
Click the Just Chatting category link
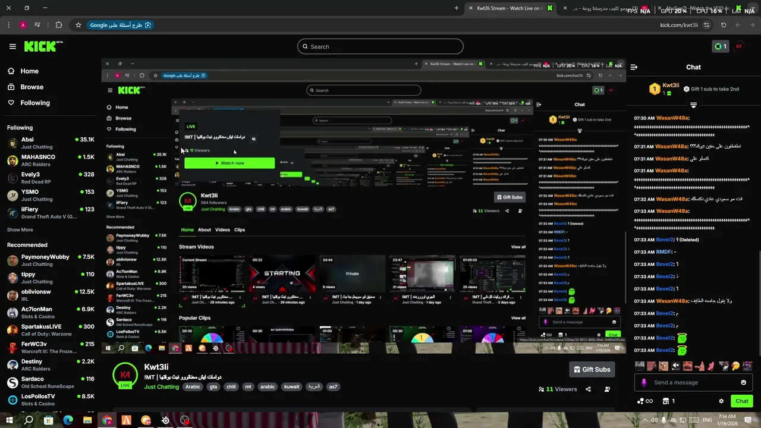(161, 387)
